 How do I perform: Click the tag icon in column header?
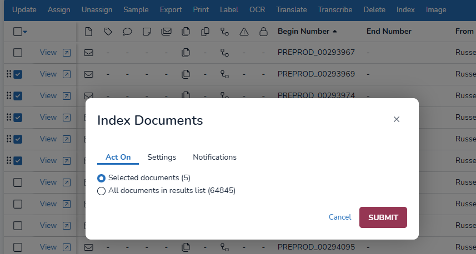(x=108, y=32)
